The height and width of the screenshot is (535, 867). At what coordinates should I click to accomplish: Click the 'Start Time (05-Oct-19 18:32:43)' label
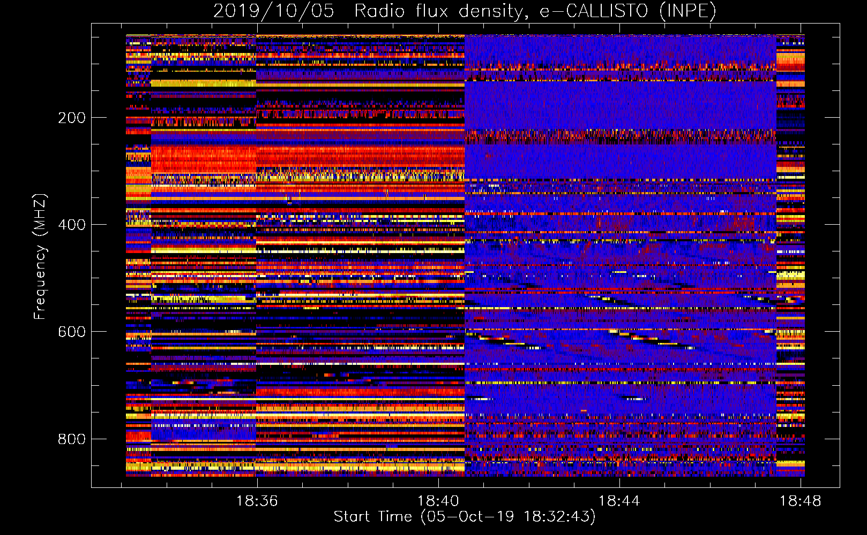click(465, 517)
